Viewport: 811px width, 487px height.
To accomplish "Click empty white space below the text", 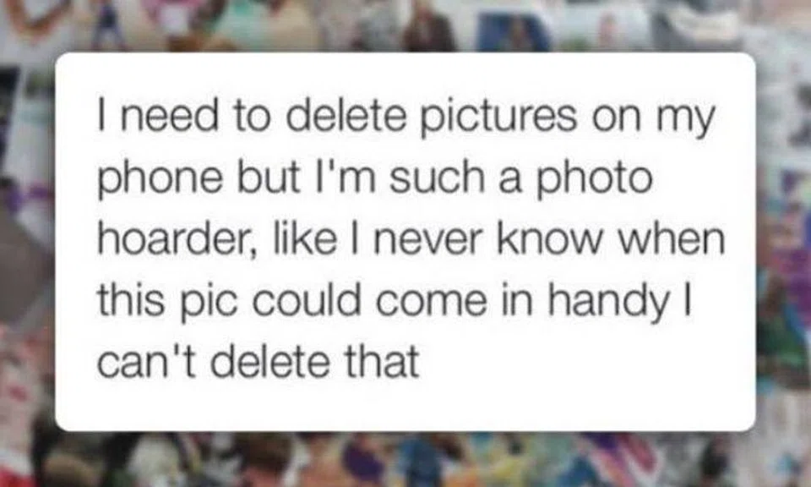I will click(x=405, y=407).
